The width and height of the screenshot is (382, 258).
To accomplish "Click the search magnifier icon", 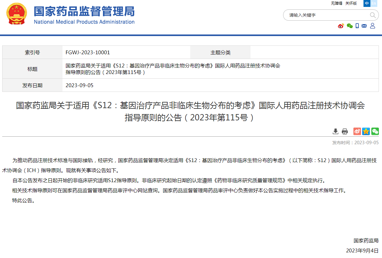I will coord(373,15).
